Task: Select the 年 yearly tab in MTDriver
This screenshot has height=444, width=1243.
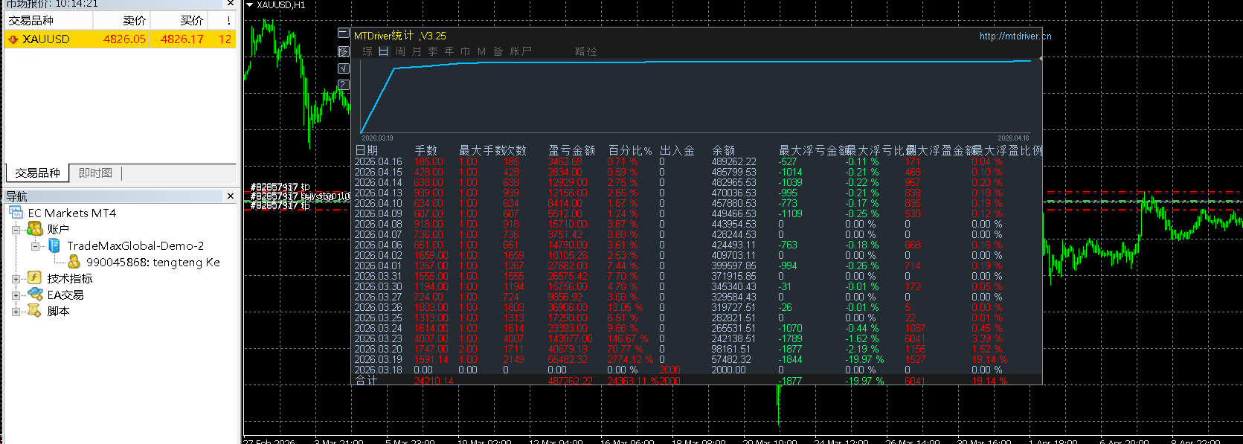Action: (x=449, y=51)
